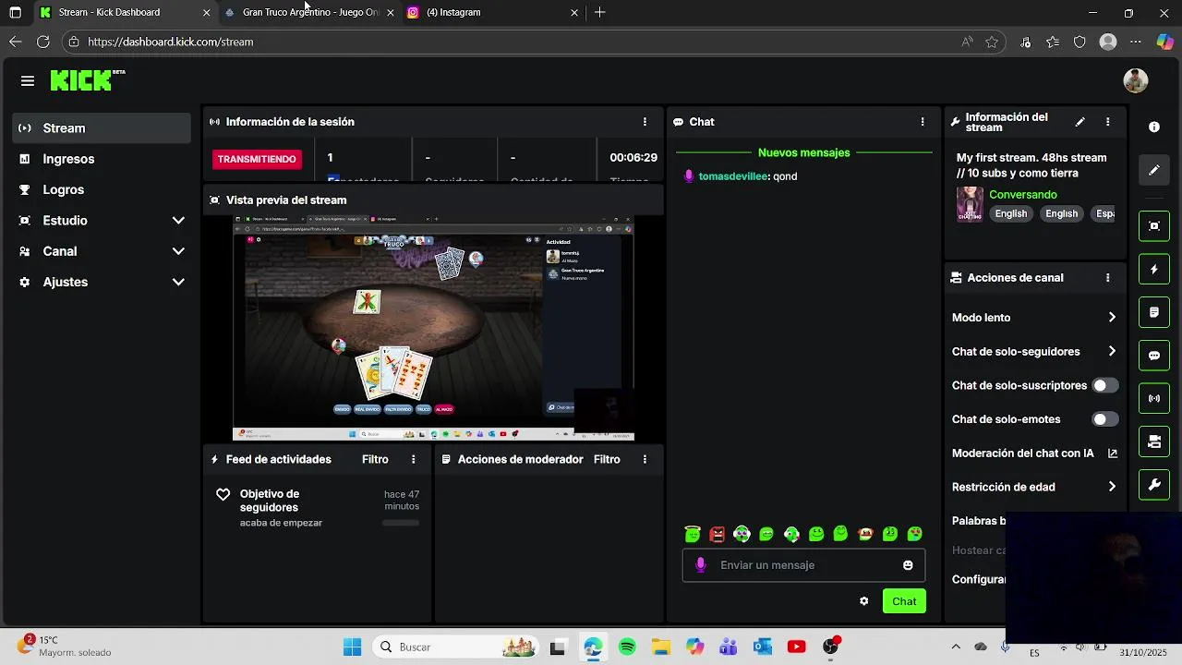Click the purple microphone icon in message box
1182x665 pixels.
point(701,565)
